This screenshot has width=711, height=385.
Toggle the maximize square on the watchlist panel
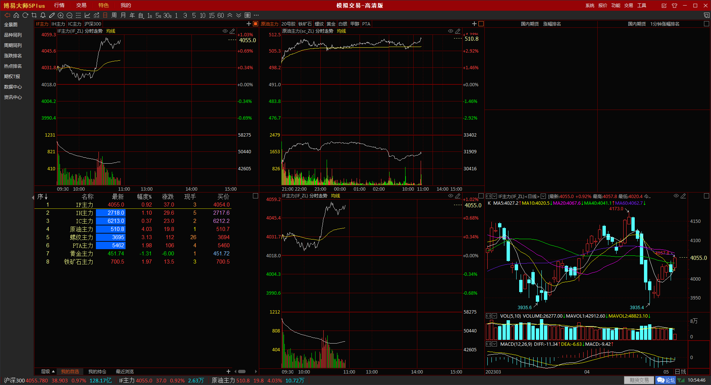tap(255, 196)
